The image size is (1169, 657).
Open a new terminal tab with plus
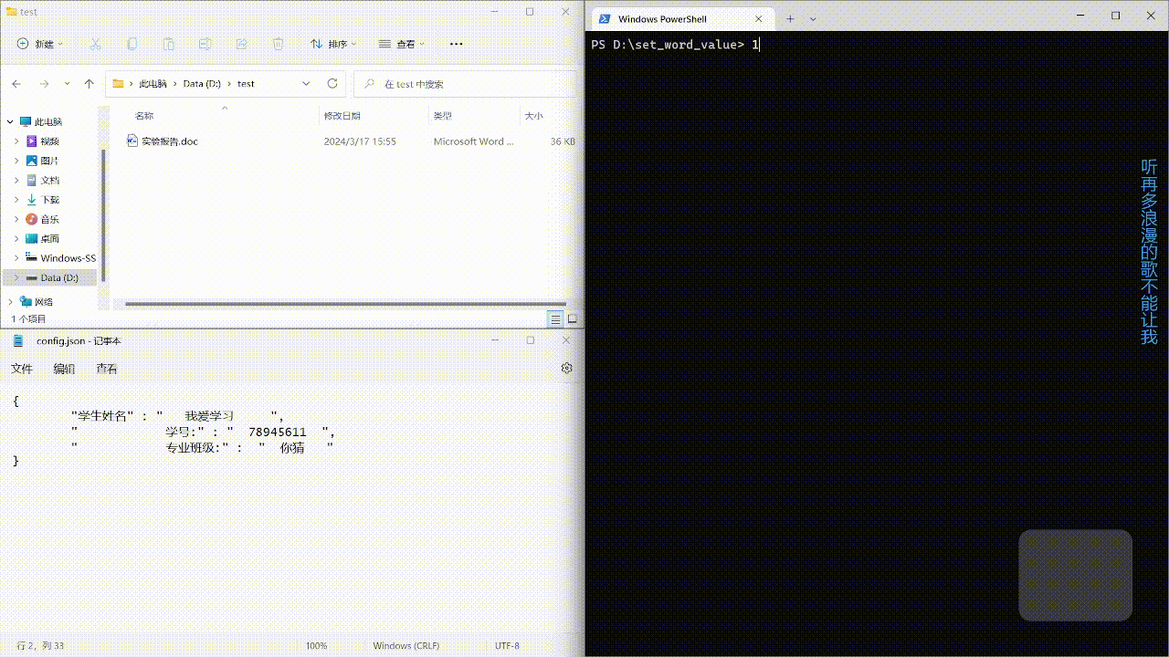click(x=791, y=19)
